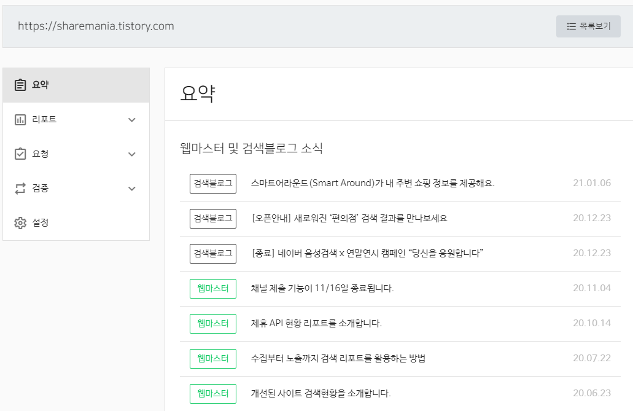
Task: Go to 설정 in the sidebar
Action: pos(76,222)
